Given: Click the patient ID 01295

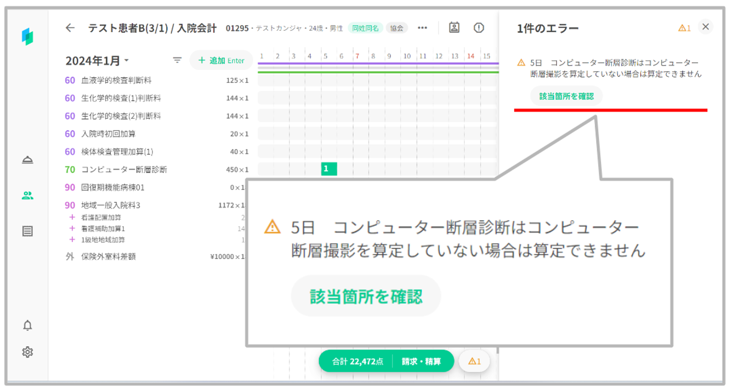Looking at the screenshot, I should coord(237,28).
